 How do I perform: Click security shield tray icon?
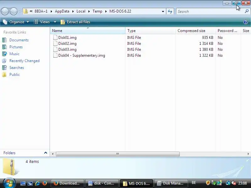tap(208, 183)
